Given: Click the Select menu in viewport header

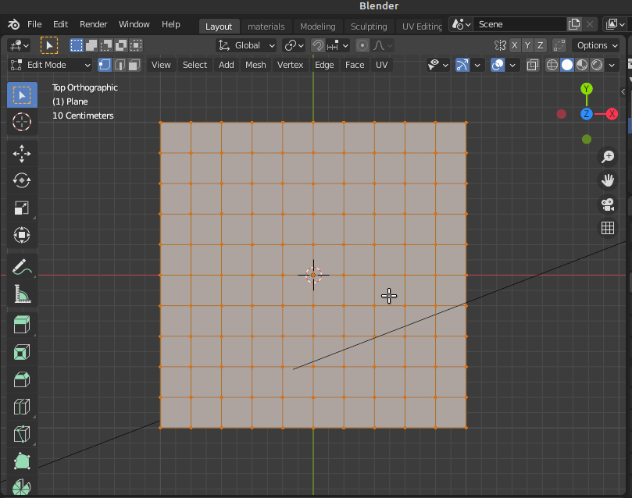Looking at the screenshot, I should (x=195, y=65).
